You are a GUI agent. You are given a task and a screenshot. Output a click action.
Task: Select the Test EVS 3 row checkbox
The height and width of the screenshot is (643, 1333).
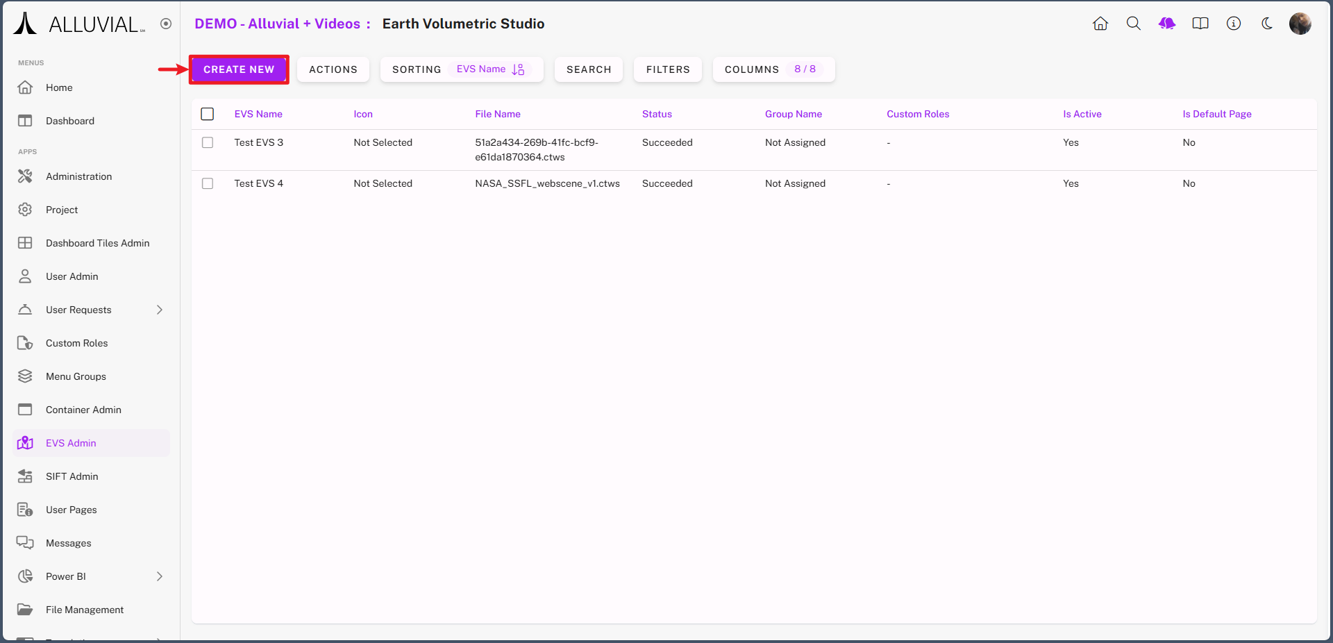[x=208, y=142]
